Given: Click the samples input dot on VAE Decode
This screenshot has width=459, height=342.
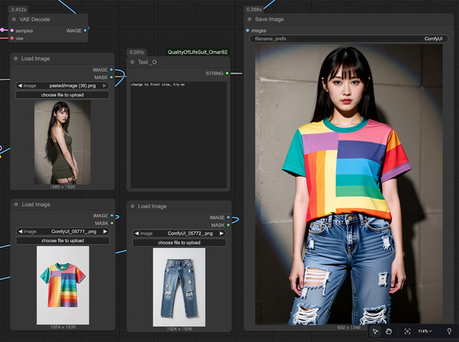Looking at the screenshot, I should tap(11, 31).
